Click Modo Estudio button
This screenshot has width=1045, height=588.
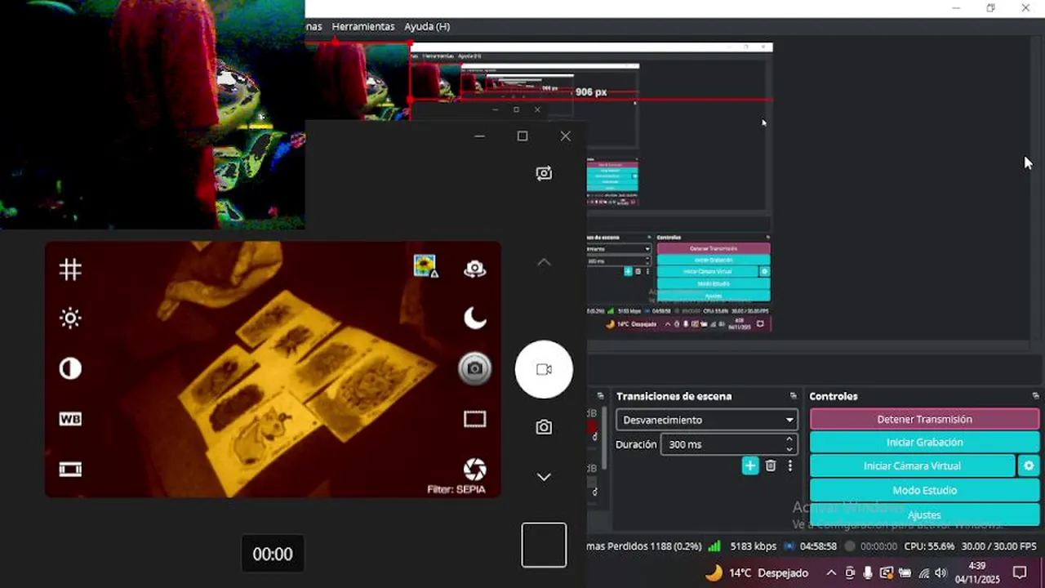924,490
